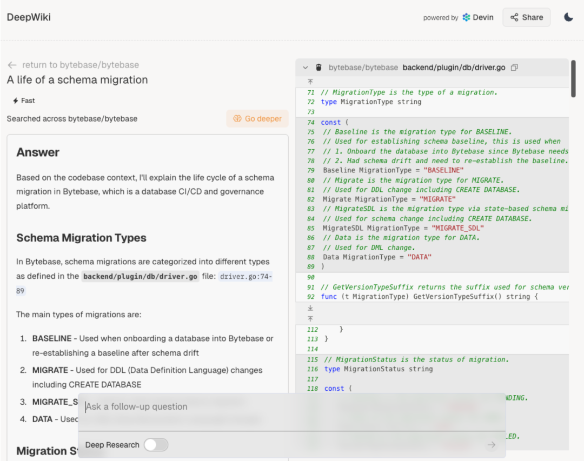Click the Fast mode lightning icon

[x=15, y=101]
